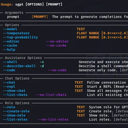Click the '--code' option

pyautogui.click(x=9, y=70)
